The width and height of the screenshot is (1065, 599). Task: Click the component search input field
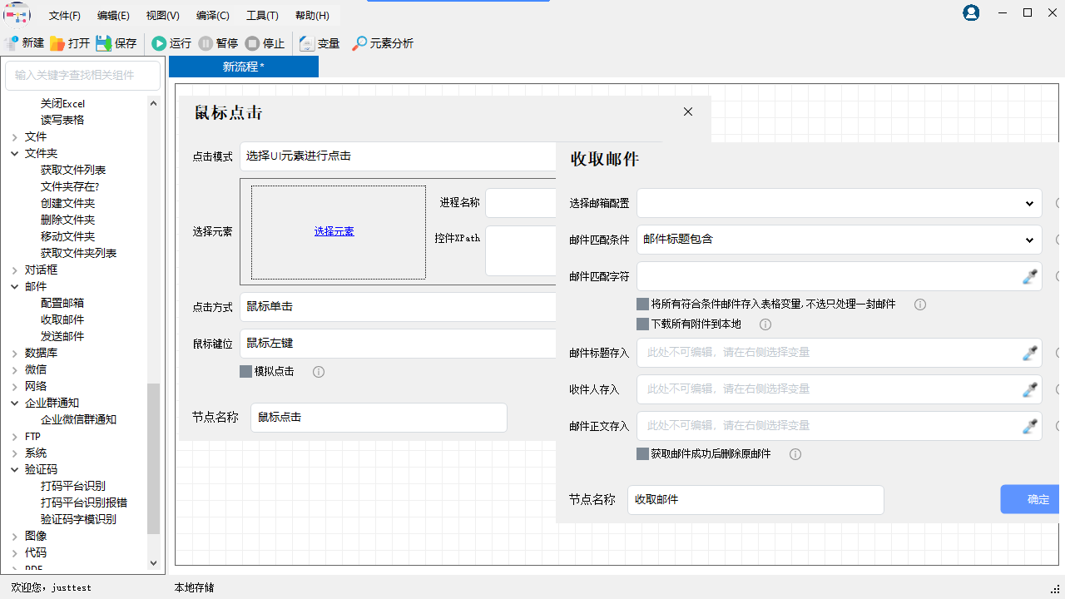click(x=82, y=75)
